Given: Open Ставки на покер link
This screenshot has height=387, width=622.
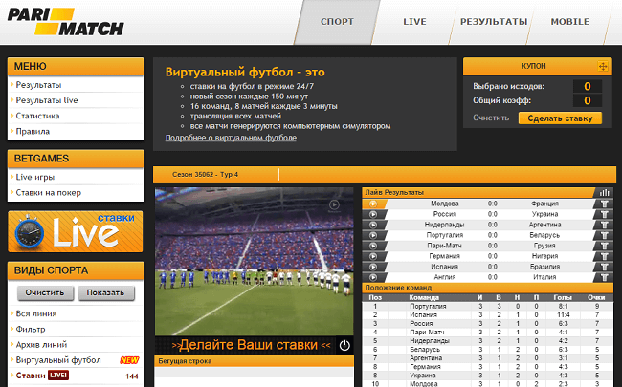Looking at the screenshot, I should click(x=49, y=192).
